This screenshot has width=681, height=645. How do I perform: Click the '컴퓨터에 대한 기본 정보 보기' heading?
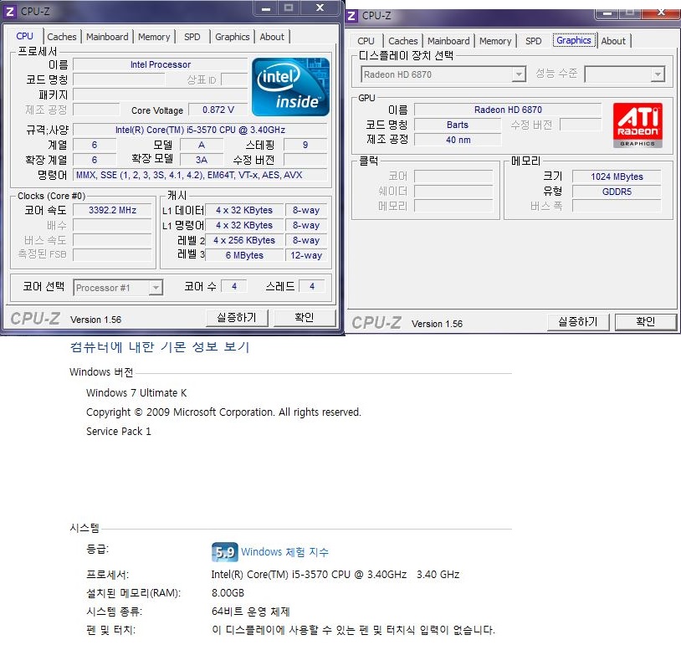160,347
